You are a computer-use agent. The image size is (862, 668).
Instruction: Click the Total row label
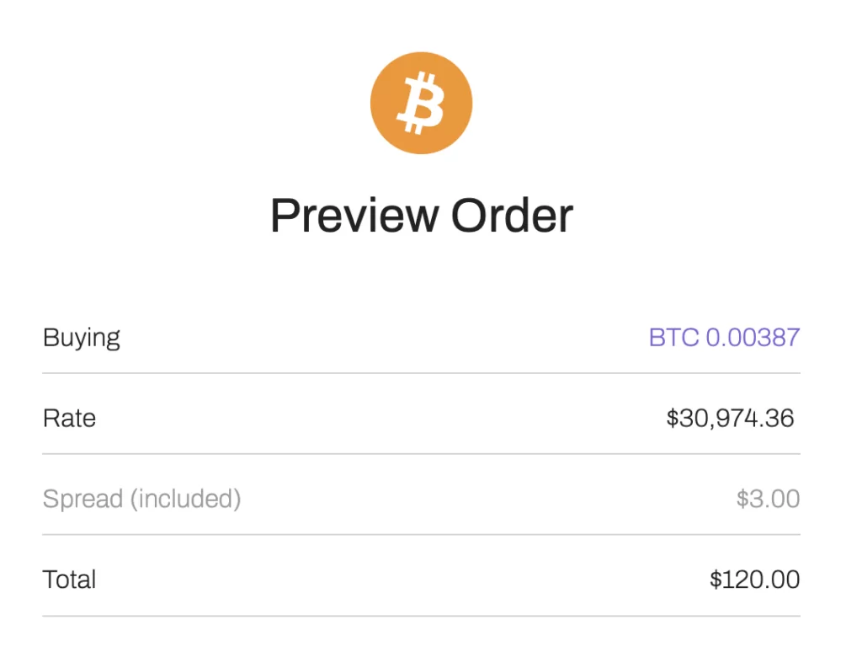(x=68, y=580)
